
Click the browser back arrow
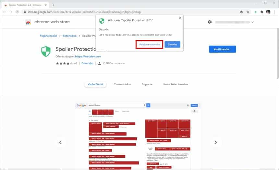(x=5, y=12)
